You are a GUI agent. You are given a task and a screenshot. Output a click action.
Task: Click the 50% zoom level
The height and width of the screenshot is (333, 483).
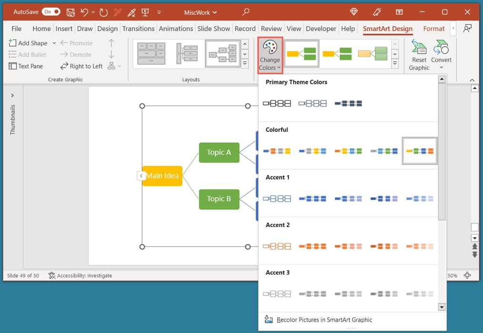coord(452,276)
